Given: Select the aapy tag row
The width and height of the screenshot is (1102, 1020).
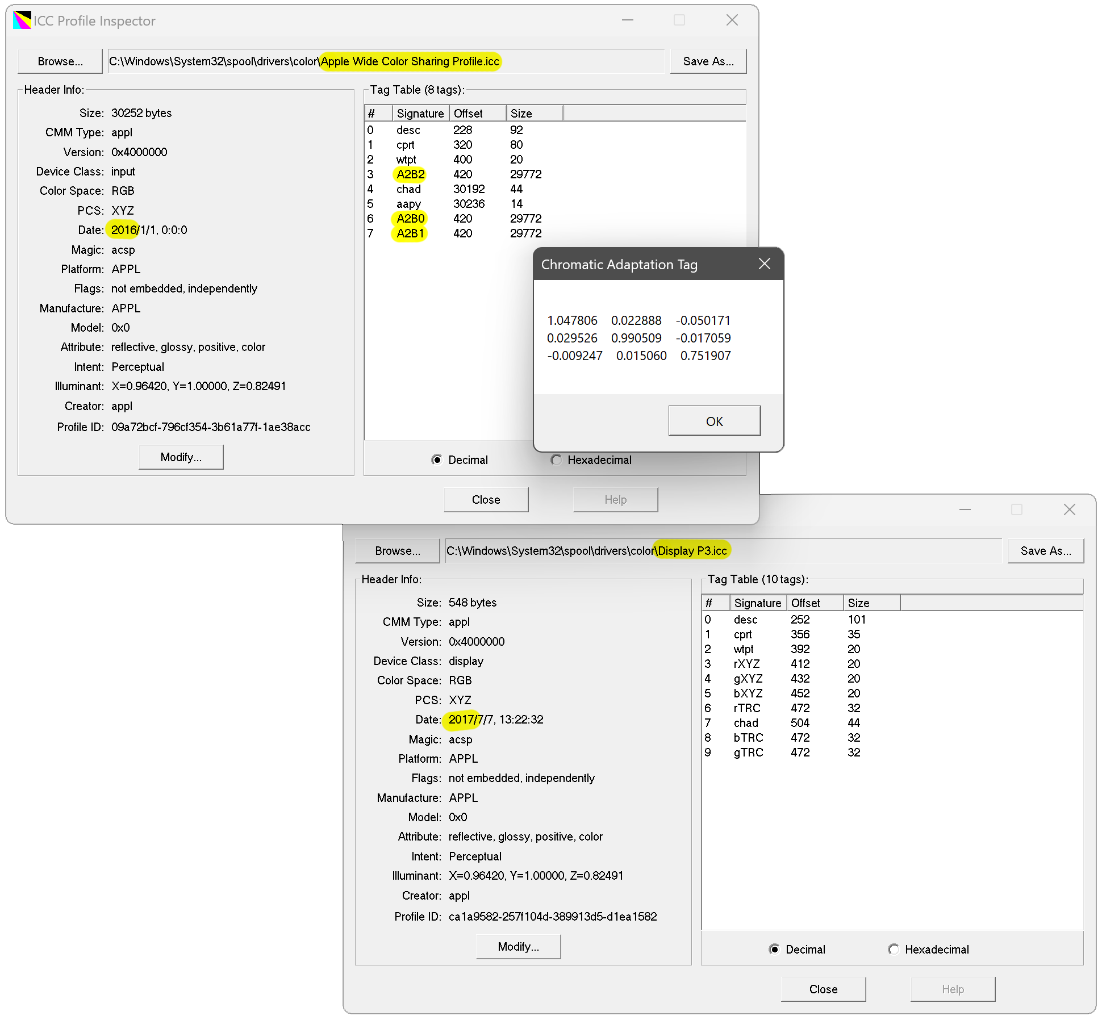Looking at the screenshot, I should (x=555, y=204).
